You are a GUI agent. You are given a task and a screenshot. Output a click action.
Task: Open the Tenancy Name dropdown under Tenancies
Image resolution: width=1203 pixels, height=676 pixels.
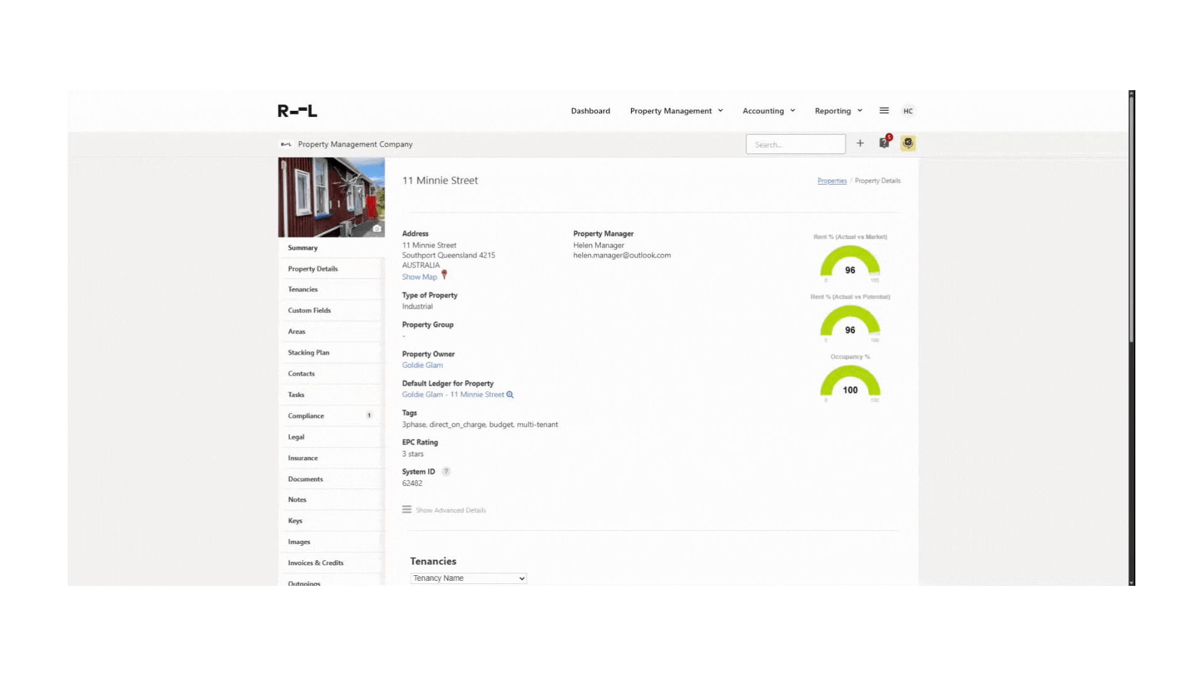click(468, 578)
